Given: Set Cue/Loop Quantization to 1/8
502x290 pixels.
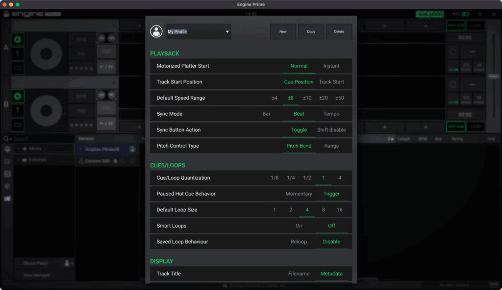Looking at the screenshot, I should pos(275,178).
